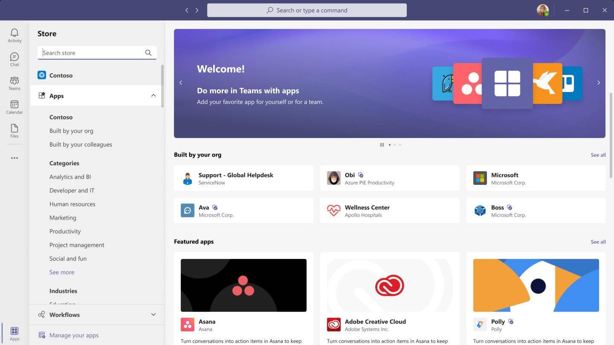
Task: Open the Wellness Center app card
Action: (x=389, y=210)
